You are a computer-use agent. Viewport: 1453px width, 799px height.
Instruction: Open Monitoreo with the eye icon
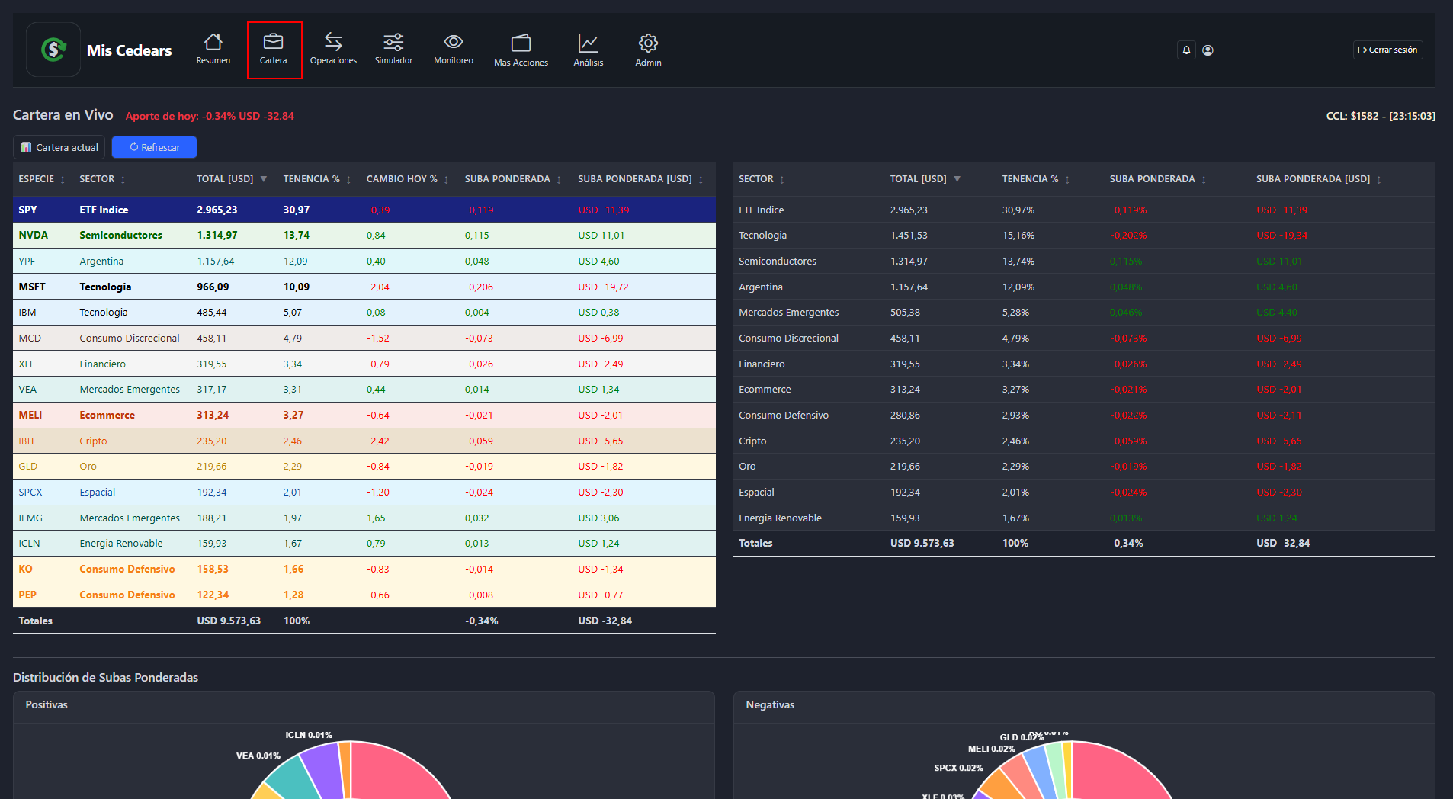click(x=454, y=50)
